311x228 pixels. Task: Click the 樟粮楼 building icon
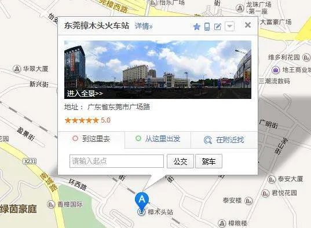222,223
